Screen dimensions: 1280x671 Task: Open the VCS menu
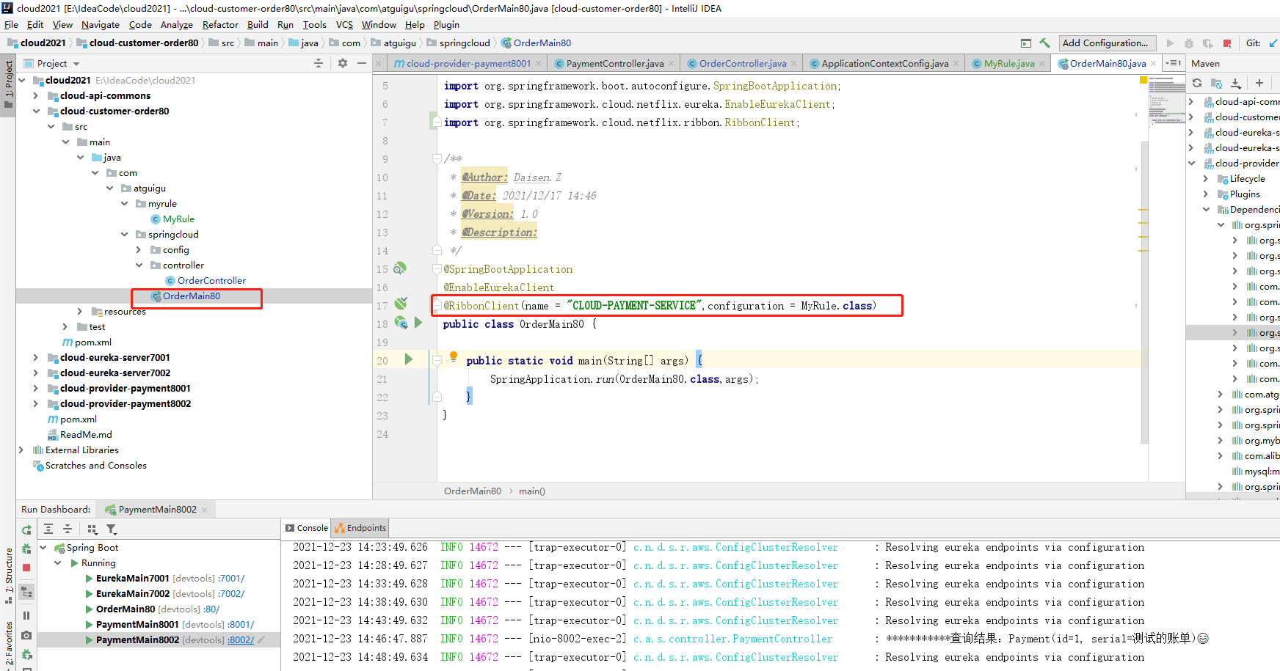[344, 24]
